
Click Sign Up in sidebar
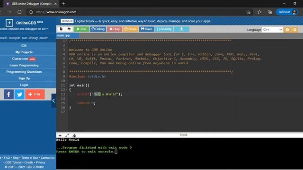tap(24, 78)
